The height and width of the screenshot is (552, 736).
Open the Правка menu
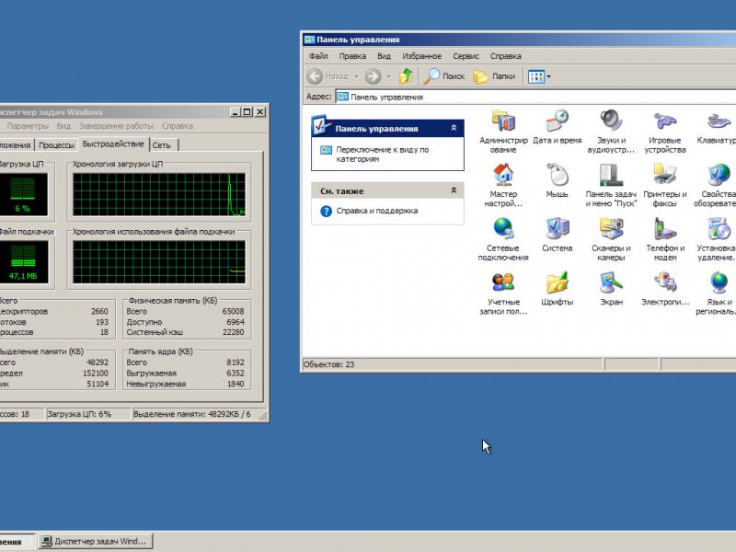(352, 56)
